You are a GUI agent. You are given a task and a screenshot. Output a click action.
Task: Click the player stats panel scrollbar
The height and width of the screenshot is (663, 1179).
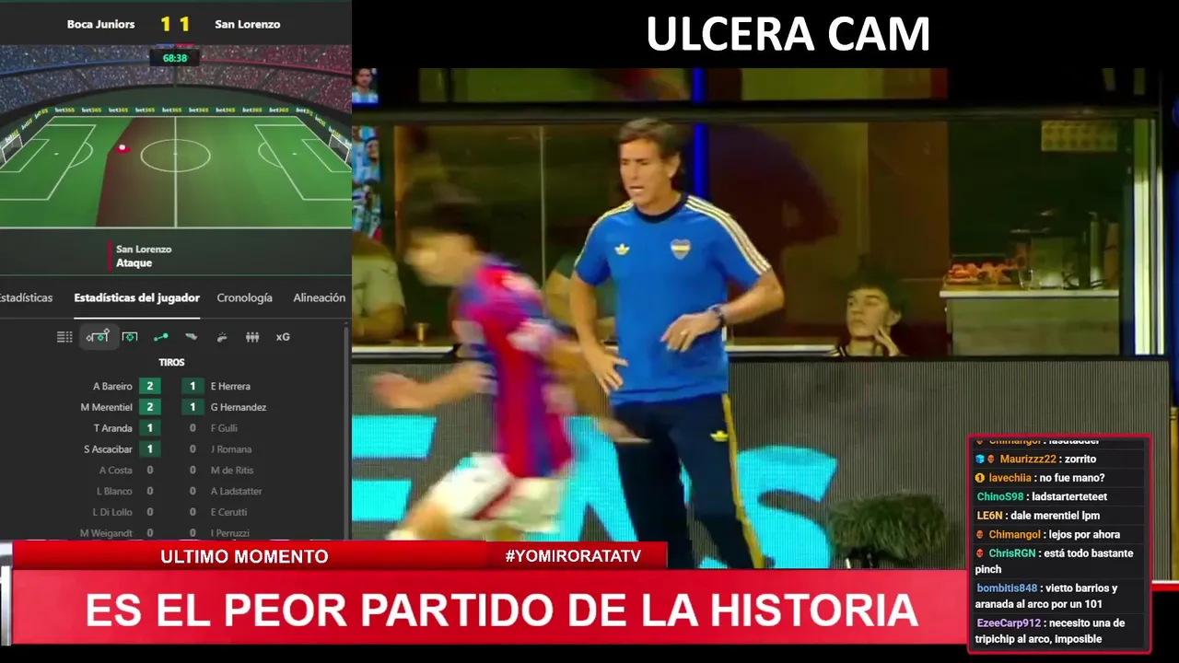pyautogui.click(x=348, y=433)
